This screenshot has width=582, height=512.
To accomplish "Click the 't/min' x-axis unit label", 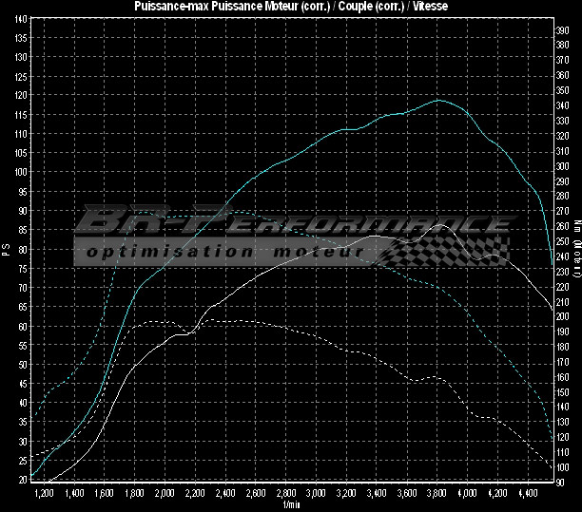I will [291, 505].
